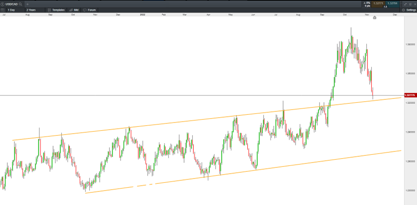Click the search magnifier next to USD/CAD
417x205 pixels.
[20, 4]
